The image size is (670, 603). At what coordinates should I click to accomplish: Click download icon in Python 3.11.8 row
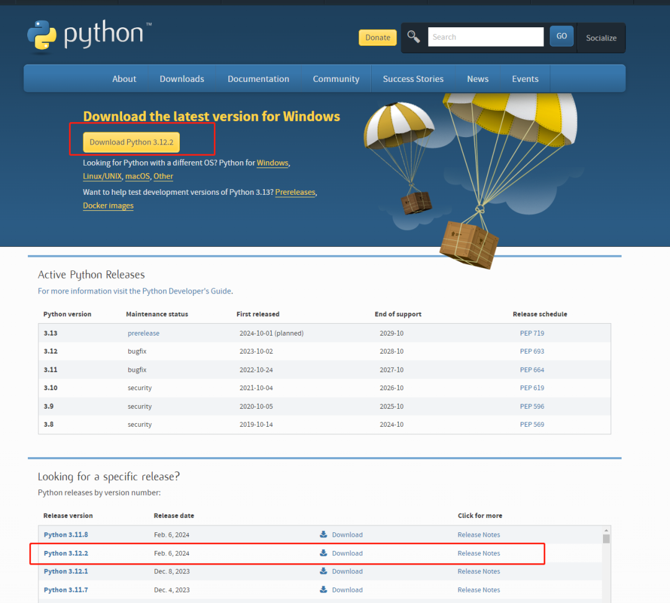click(x=323, y=534)
